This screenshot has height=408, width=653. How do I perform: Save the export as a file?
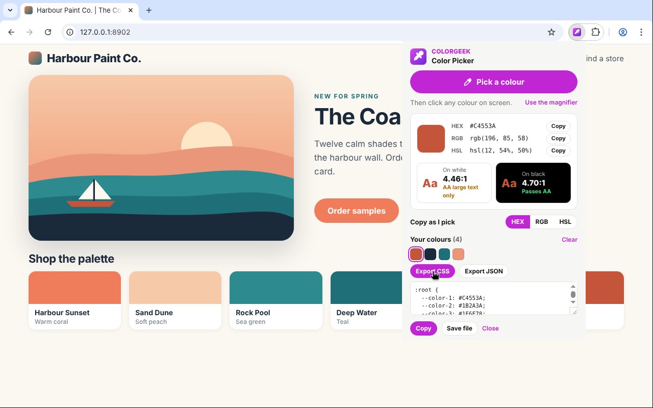pos(460,328)
